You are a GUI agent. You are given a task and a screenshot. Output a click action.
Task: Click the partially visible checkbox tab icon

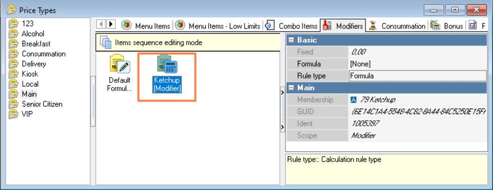tap(472, 26)
